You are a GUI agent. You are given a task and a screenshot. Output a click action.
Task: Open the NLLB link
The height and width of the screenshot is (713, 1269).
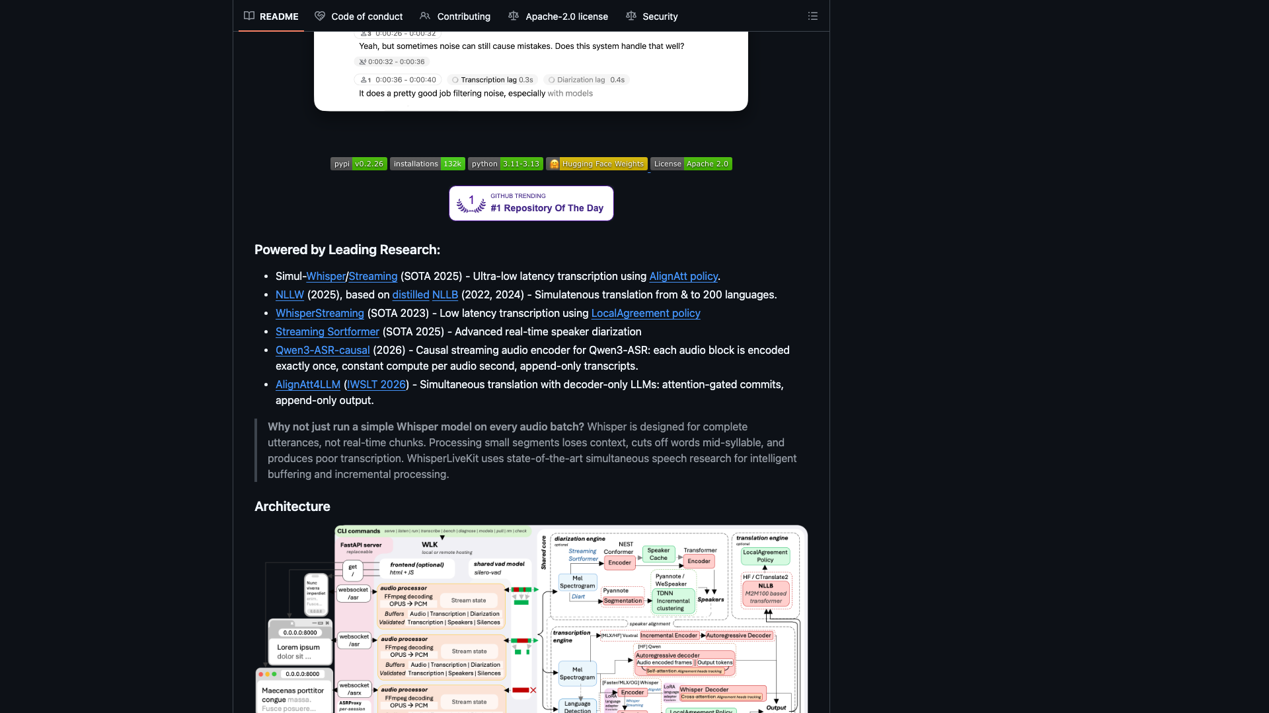[x=445, y=295]
